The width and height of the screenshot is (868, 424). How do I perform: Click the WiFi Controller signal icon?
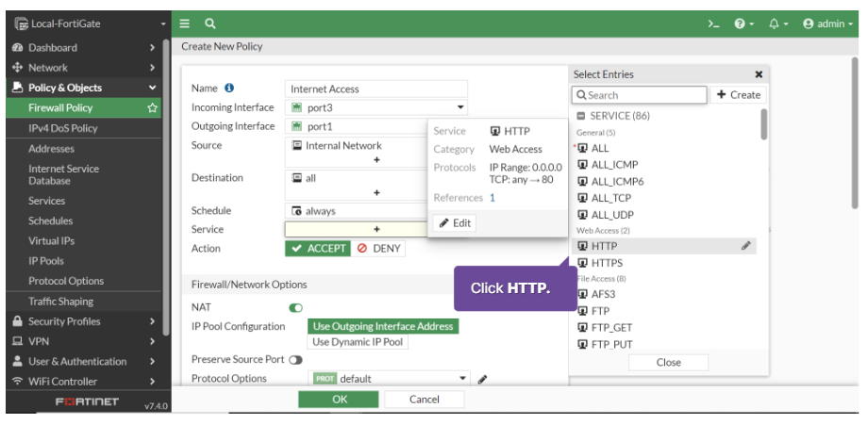tap(17, 382)
